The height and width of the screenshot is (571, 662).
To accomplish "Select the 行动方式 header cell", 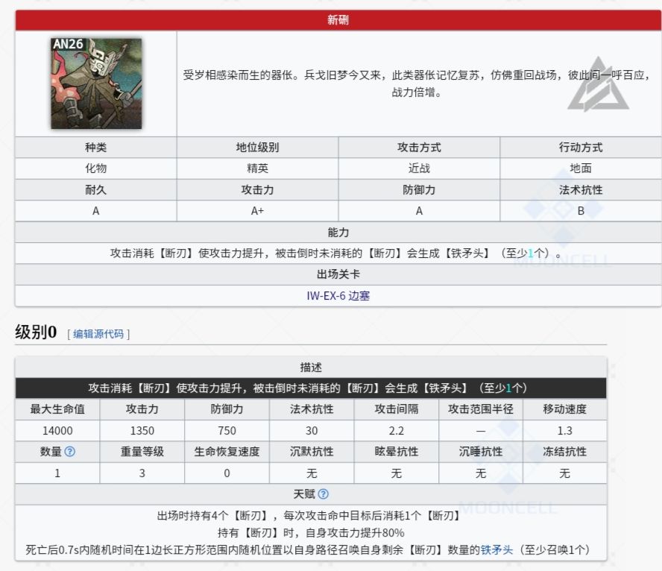I will pos(581,148).
